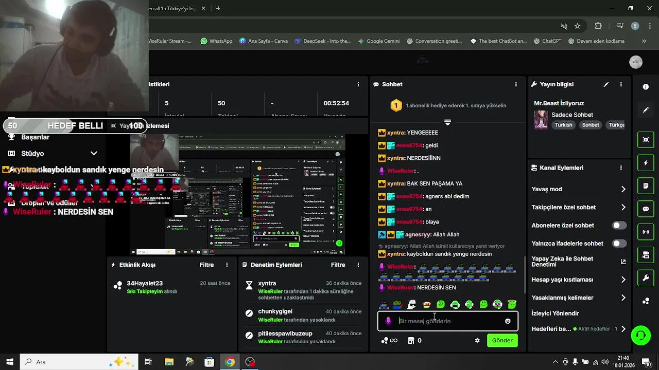
Task: Open Başarılar in the left menu
Action: [x=35, y=137]
